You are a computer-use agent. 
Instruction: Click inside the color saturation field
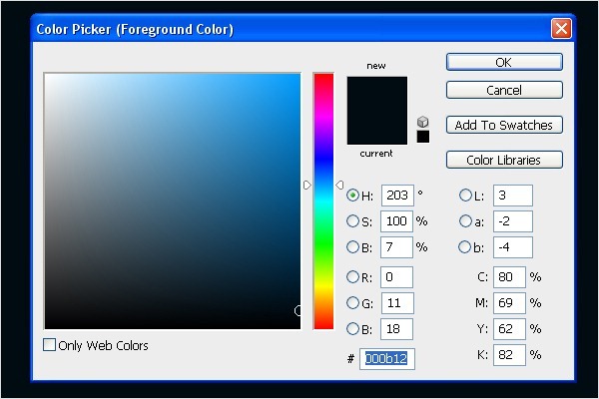pos(172,199)
